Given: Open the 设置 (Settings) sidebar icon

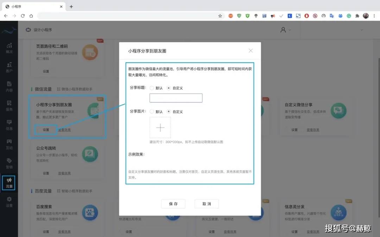Looking at the screenshot, I should 9,201.
